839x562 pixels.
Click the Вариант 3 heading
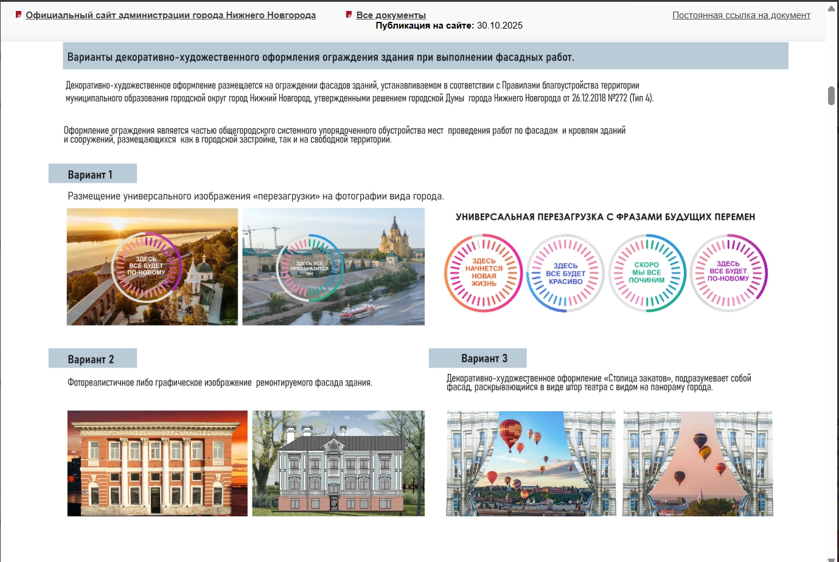(478, 358)
